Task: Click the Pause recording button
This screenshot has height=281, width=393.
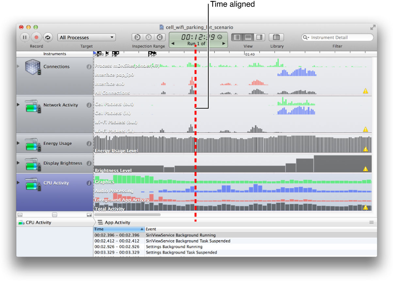Action: coord(25,37)
